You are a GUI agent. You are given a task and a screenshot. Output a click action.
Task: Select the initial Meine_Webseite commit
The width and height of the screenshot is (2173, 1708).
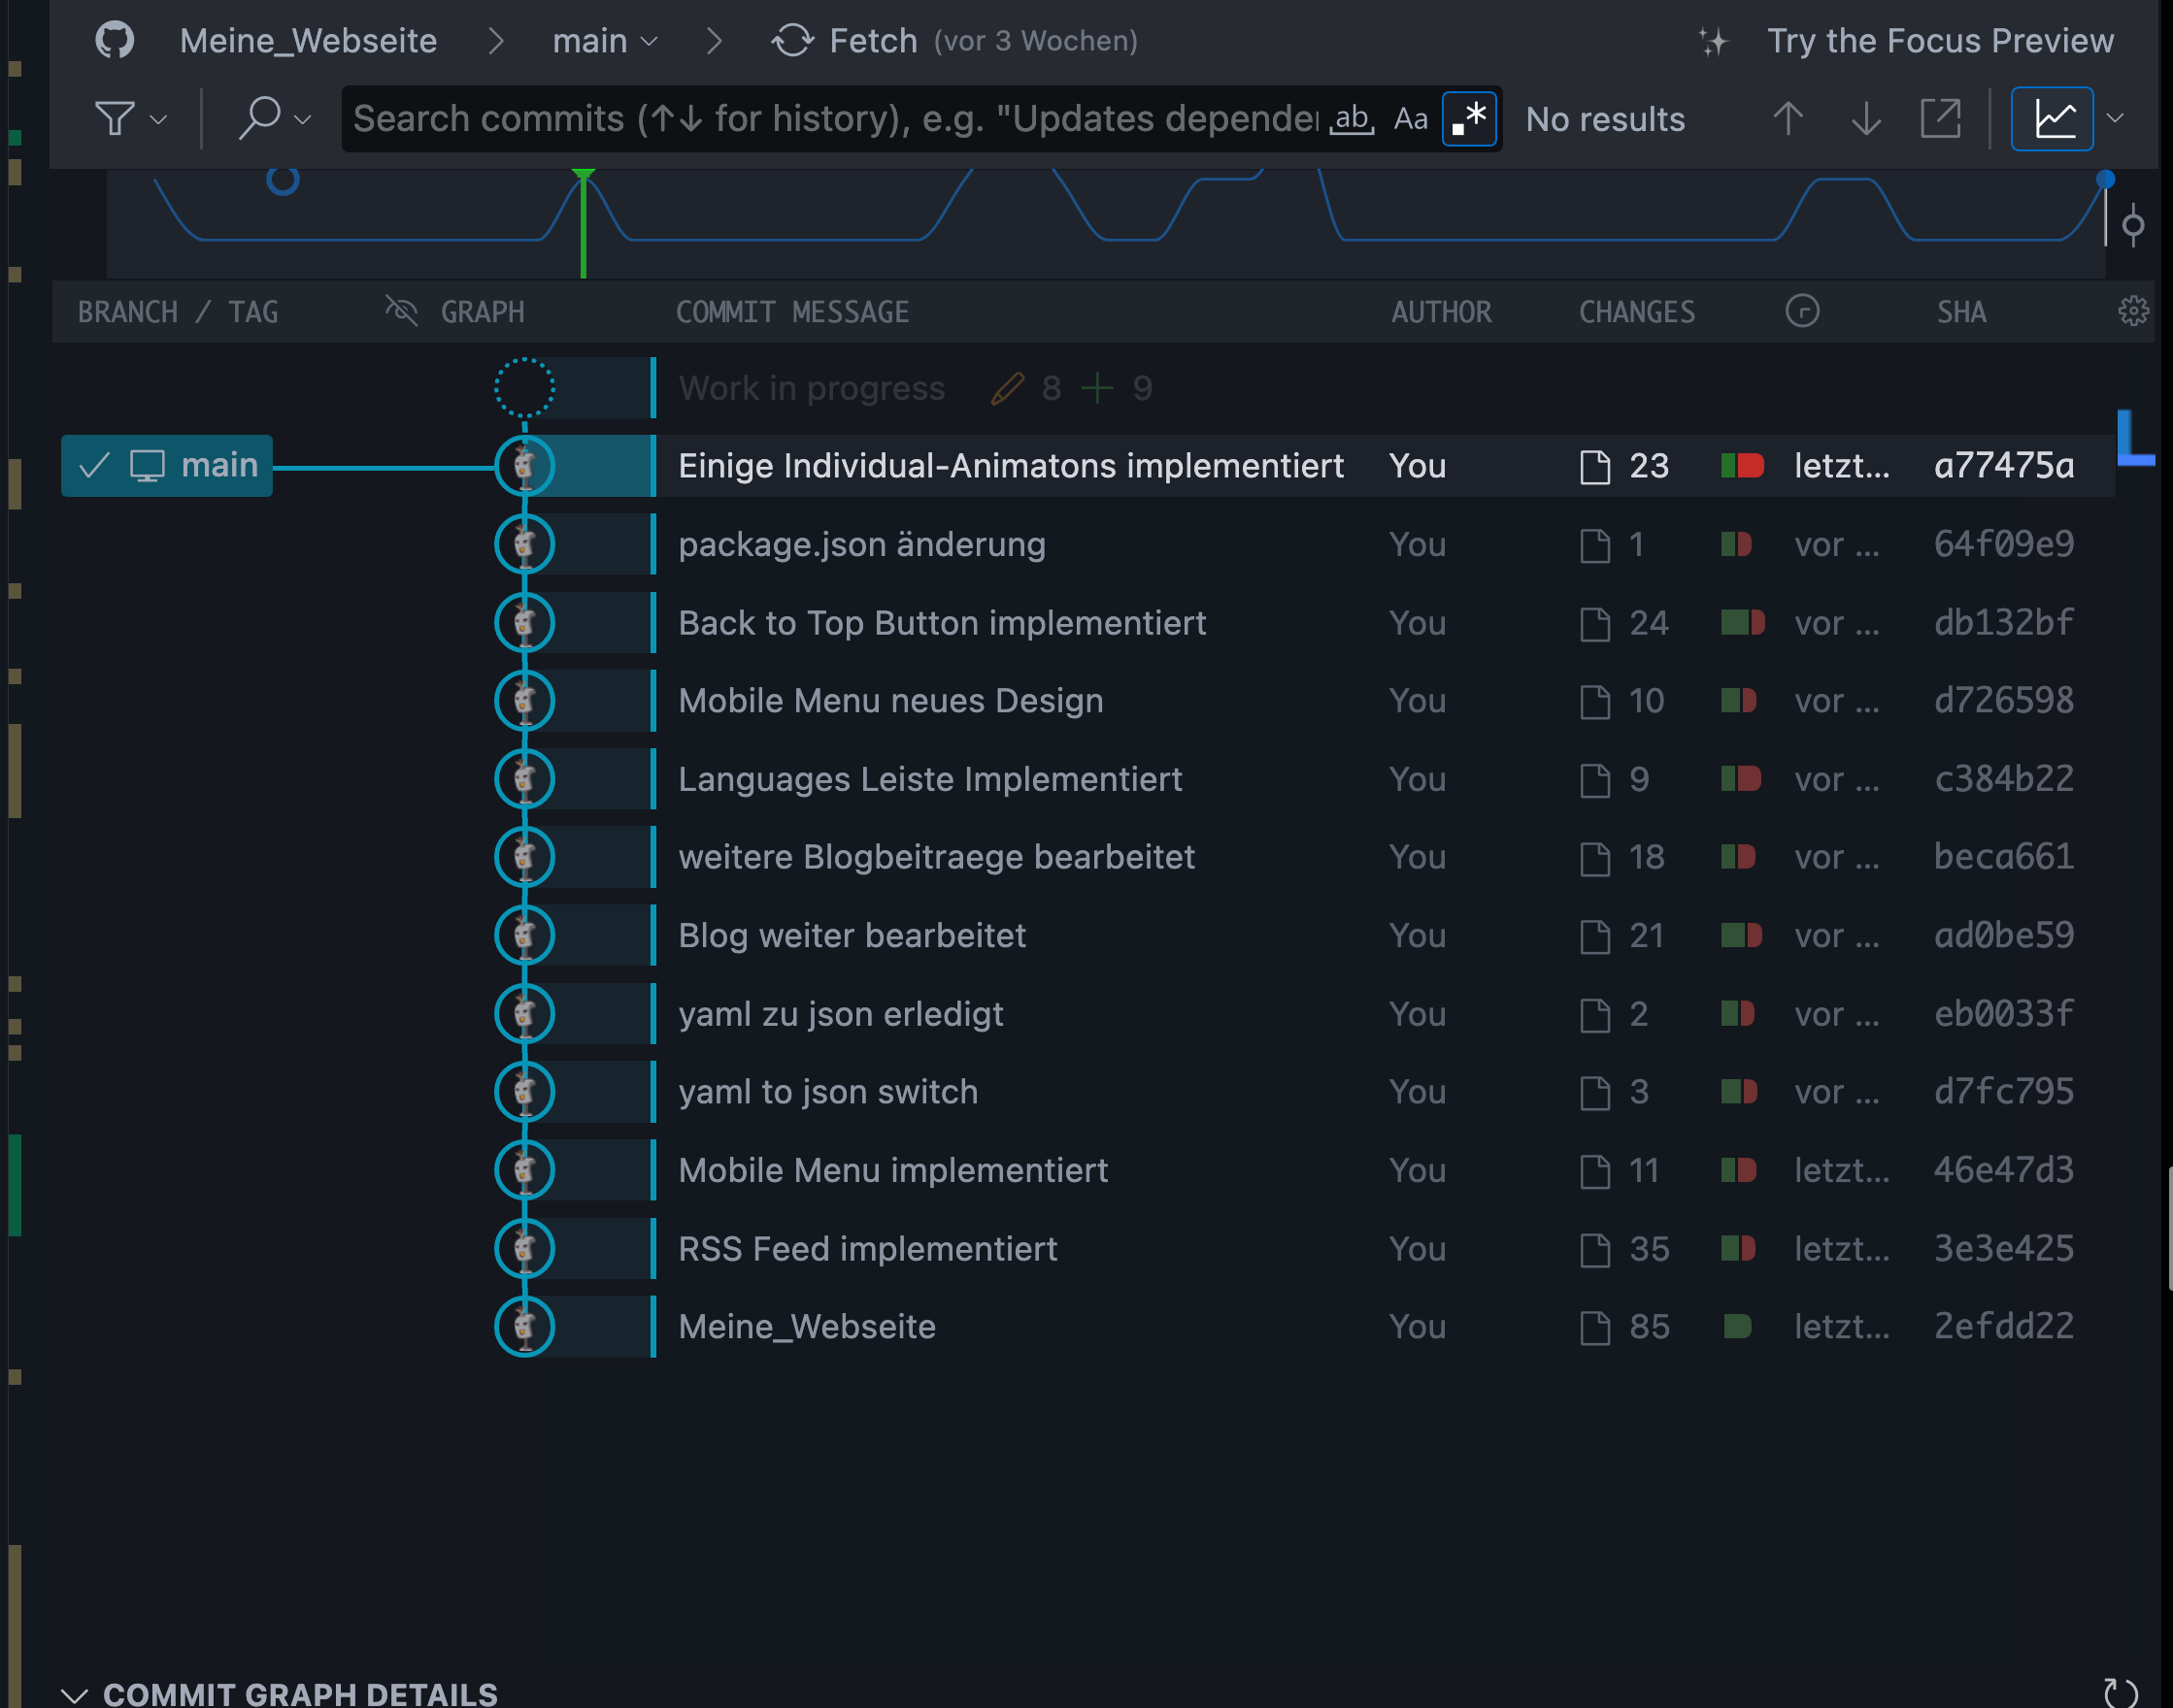point(1086,1327)
